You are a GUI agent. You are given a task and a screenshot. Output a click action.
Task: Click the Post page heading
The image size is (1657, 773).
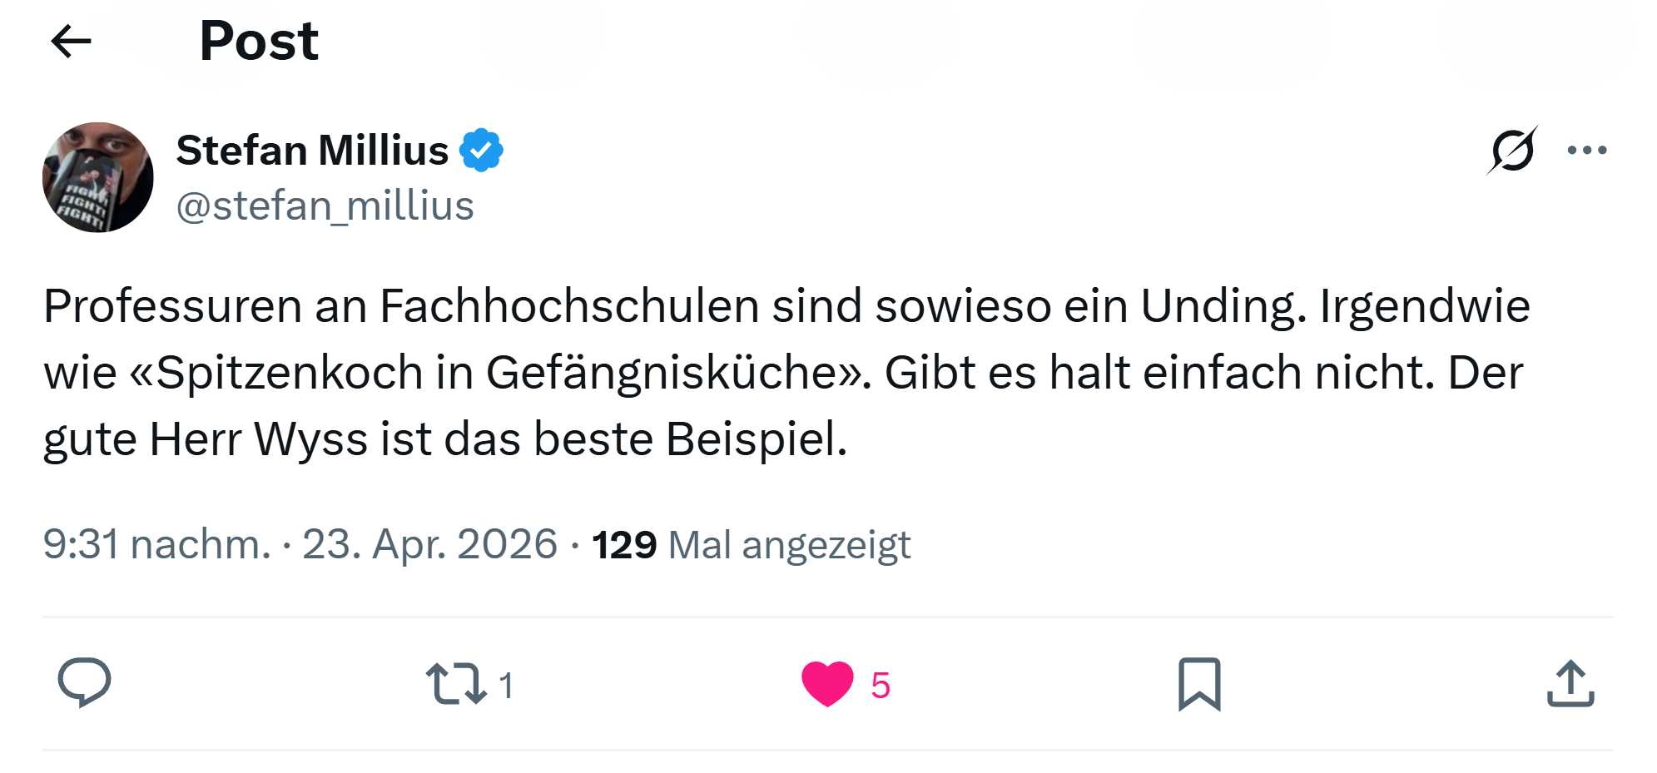coord(259,41)
